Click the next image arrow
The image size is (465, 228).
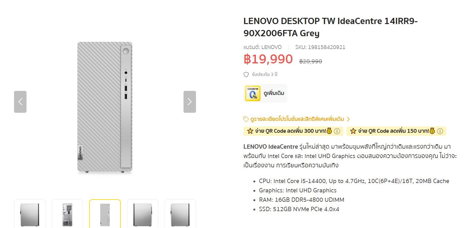(189, 102)
